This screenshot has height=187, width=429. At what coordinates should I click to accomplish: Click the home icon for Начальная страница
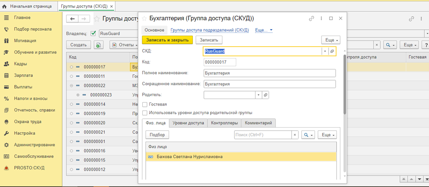click(x=5, y=7)
